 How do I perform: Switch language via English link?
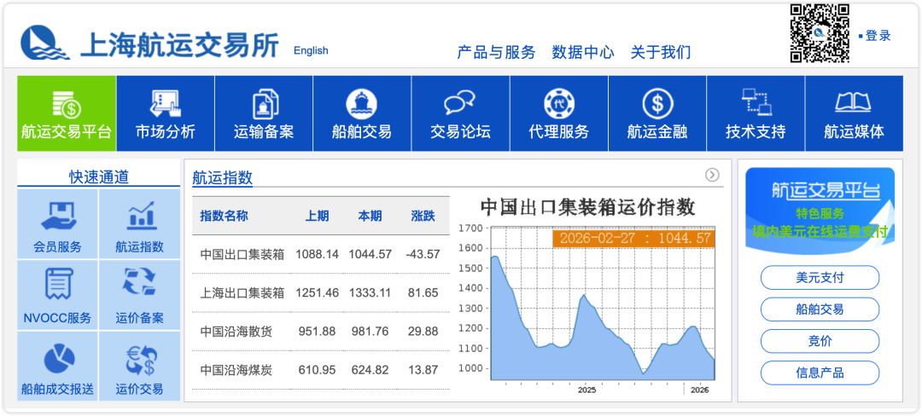coord(311,50)
